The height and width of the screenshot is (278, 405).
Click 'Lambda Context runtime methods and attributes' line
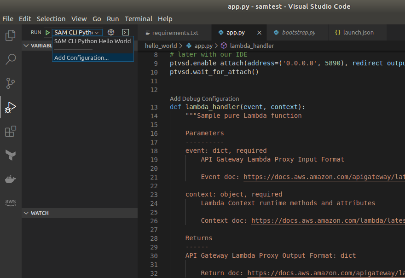pyautogui.click(x=288, y=203)
